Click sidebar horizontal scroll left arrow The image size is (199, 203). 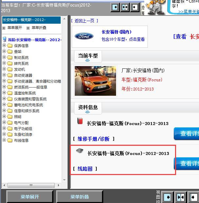(4, 185)
